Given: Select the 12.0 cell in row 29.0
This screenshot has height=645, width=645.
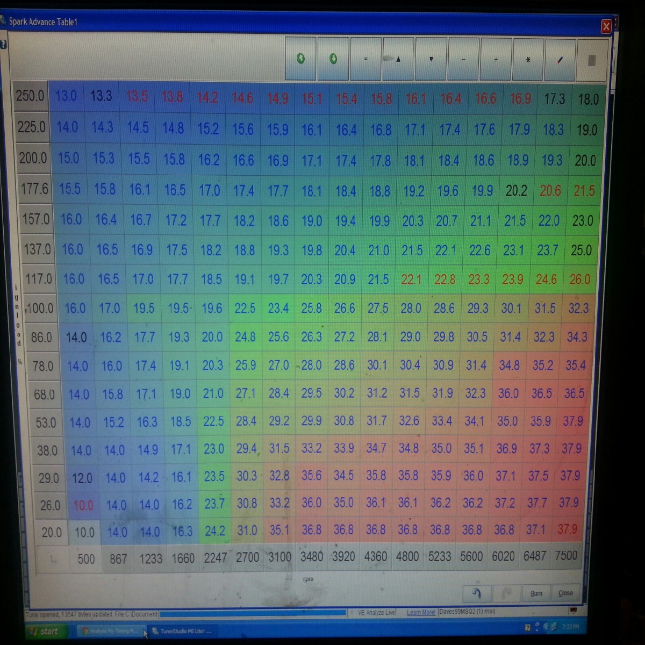Looking at the screenshot, I should click(x=82, y=478).
